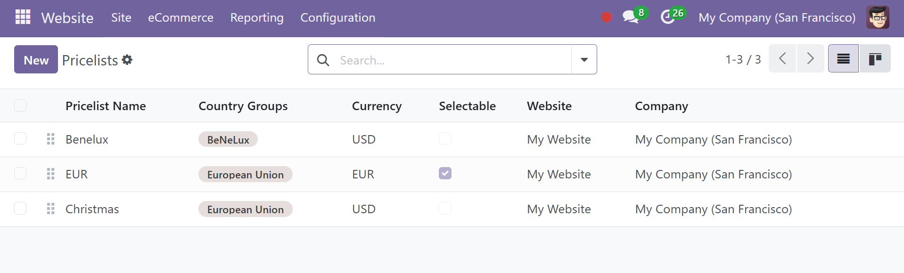The width and height of the screenshot is (904, 273).
Task: Click the New button
Action: click(36, 60)
